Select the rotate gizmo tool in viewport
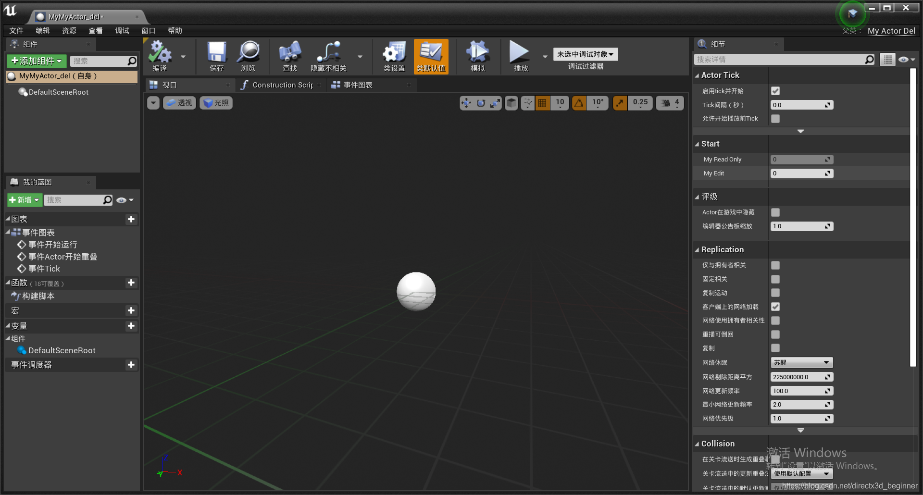This screenshot has height=495, width=923. click(x=481, y=103)
